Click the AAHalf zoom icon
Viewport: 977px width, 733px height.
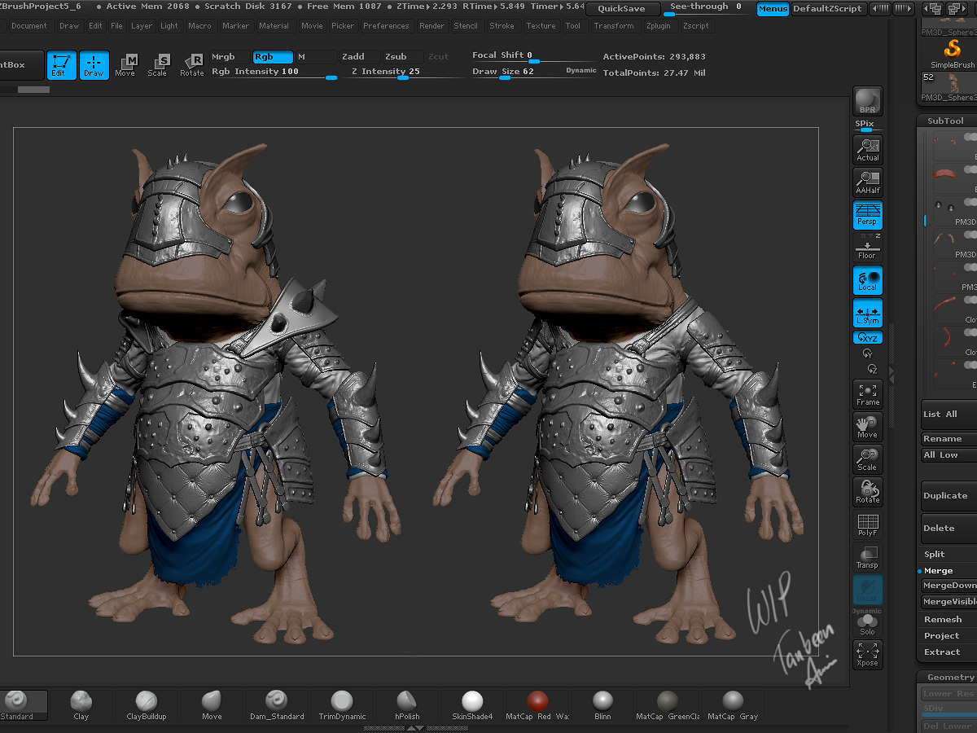[x=867, y=182]
